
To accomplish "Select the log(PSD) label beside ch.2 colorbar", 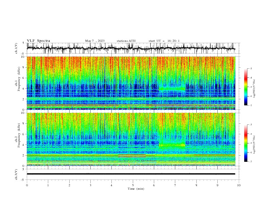I will click(254, 145).
